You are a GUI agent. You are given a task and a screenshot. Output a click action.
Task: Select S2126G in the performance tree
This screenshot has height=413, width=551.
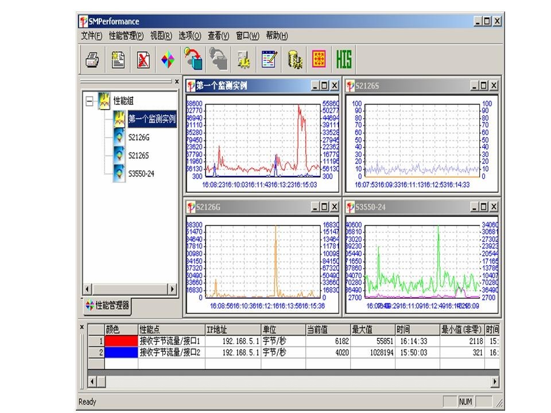click(x=139, y=138)
